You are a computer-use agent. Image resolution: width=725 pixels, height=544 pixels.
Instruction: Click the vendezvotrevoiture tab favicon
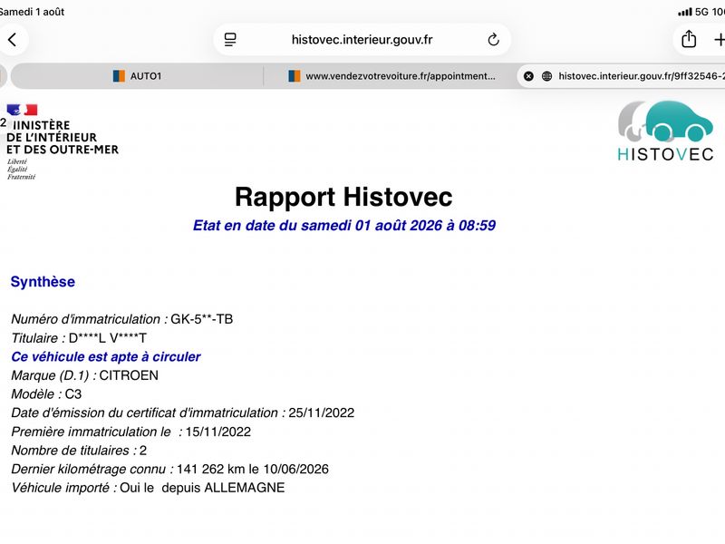(x=294, y=76)
